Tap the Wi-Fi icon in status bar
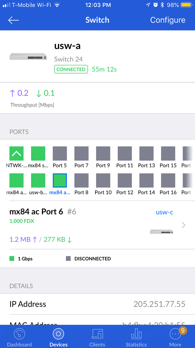The height and width of the screenshot is (348, 195). coord(57,5)
